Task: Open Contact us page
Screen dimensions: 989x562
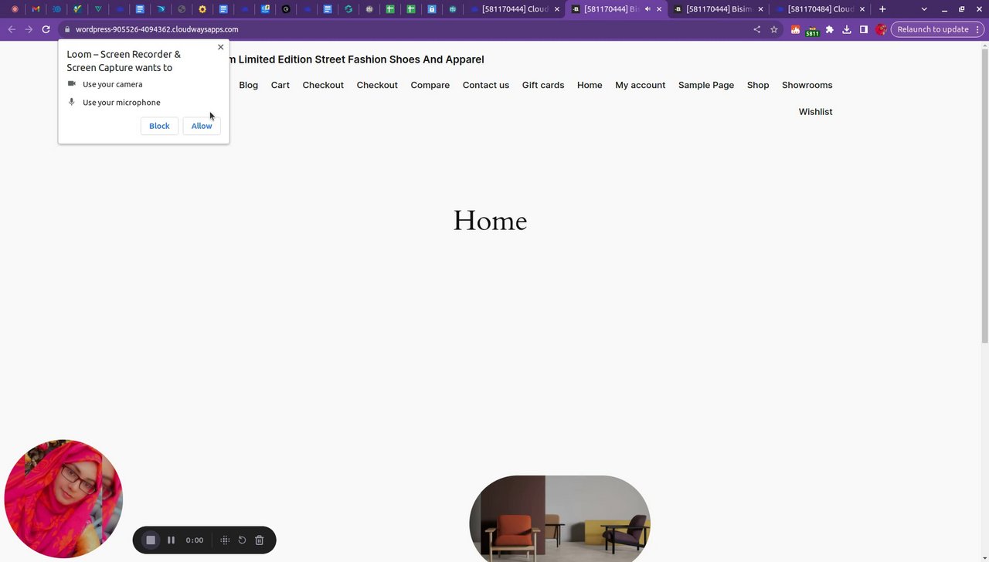Action: click(x=486, y=85)
